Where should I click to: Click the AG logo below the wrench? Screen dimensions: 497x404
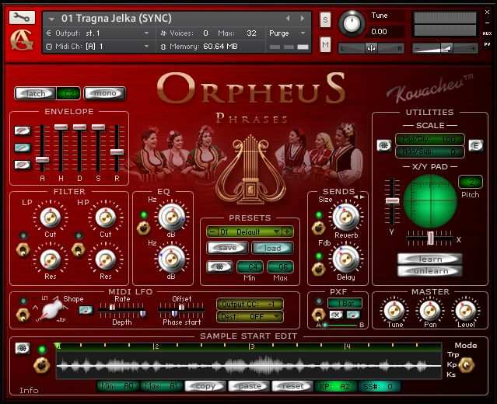22,40
